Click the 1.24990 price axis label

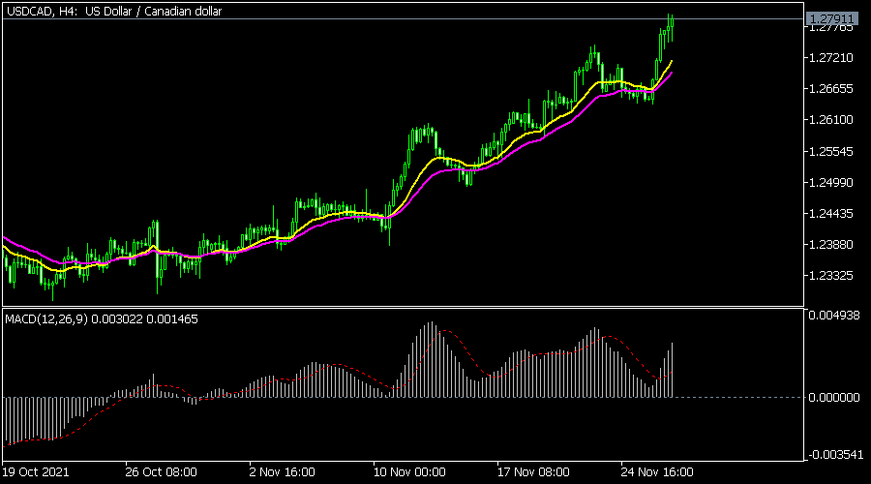(831, 182)
